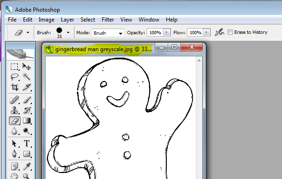Screen dimensions: 282x179
Task: Open the Opacity slider arrow
Action: (x=167, y=32)
